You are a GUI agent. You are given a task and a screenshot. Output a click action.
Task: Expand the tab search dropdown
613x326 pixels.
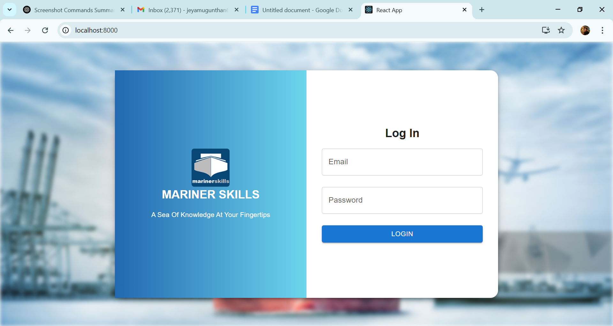pos(10,10)
